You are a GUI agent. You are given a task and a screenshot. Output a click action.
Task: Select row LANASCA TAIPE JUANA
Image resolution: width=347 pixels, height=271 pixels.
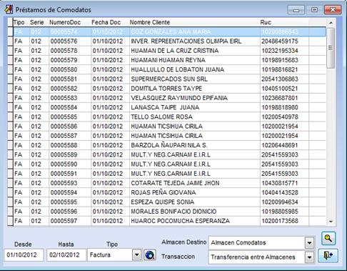click(169, 107)
